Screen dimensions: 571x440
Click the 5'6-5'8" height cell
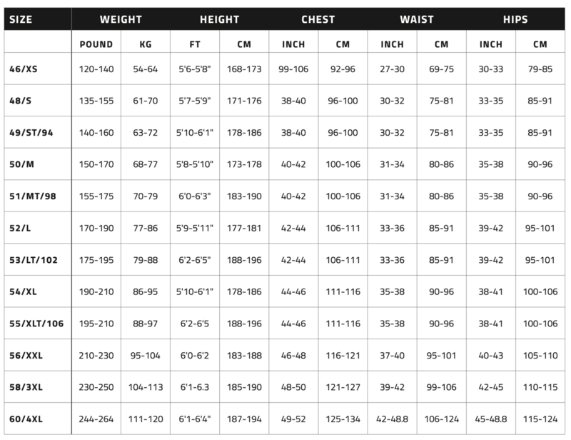click(x=195, y=69)
